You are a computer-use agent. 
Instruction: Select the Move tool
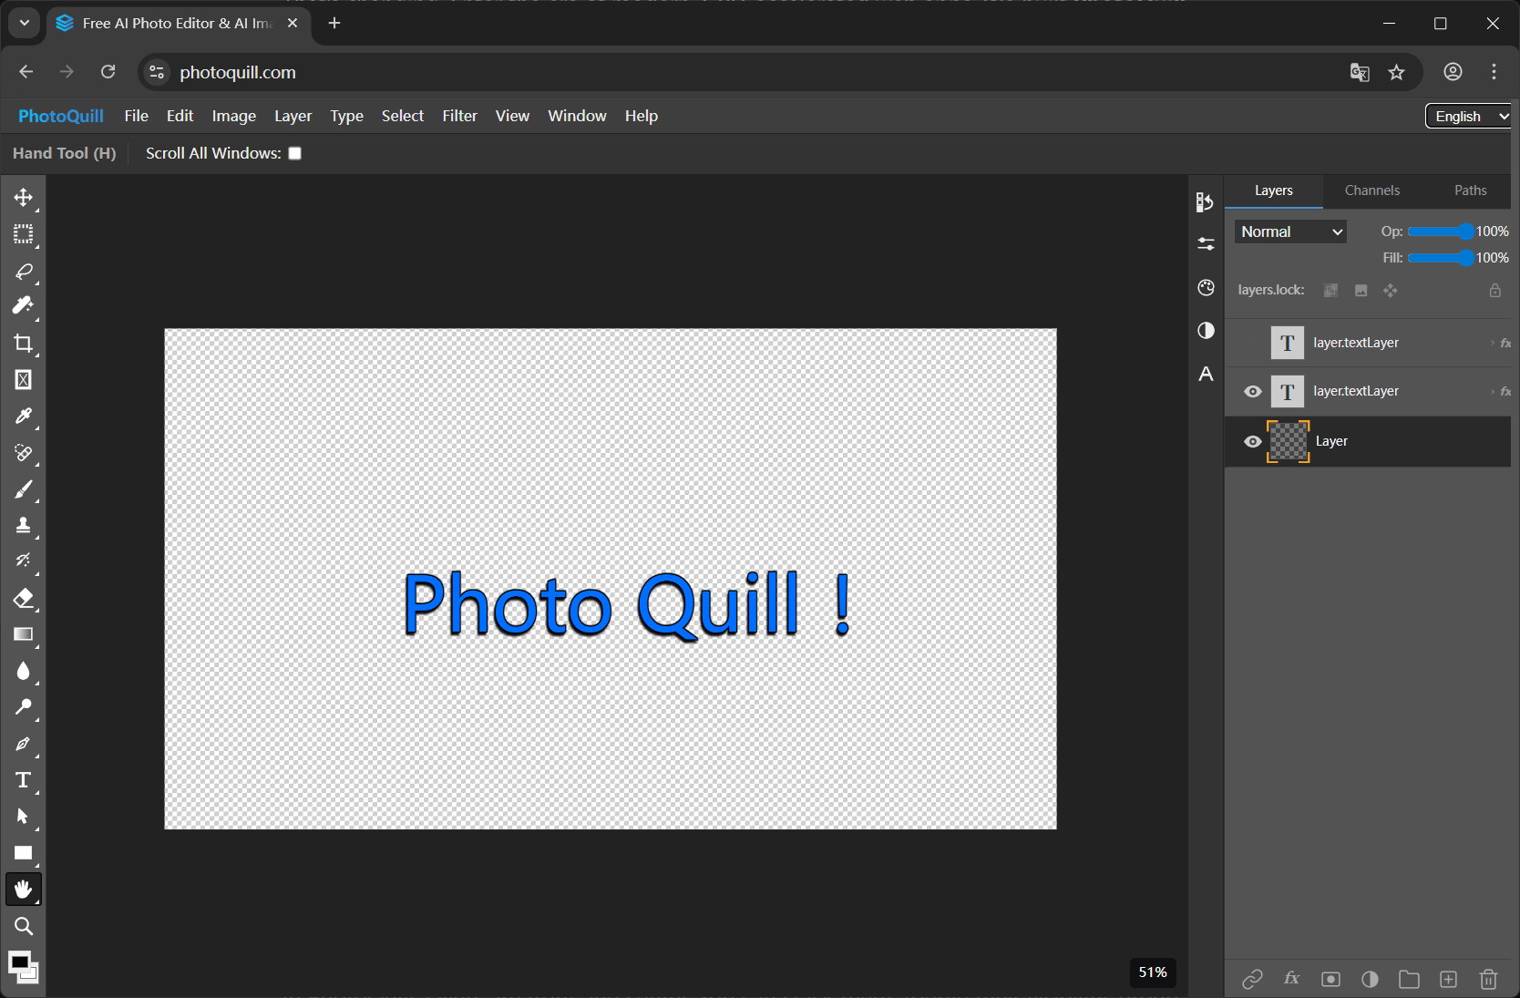pos(24,198)
